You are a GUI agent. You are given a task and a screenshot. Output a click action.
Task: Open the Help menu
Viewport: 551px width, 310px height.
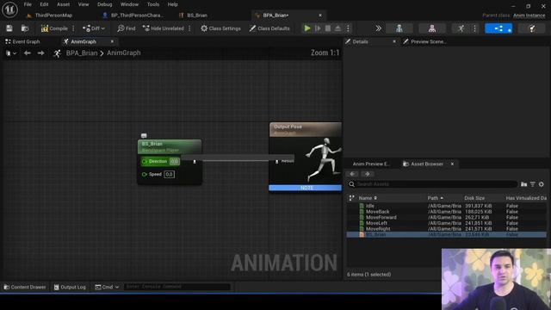172,4
